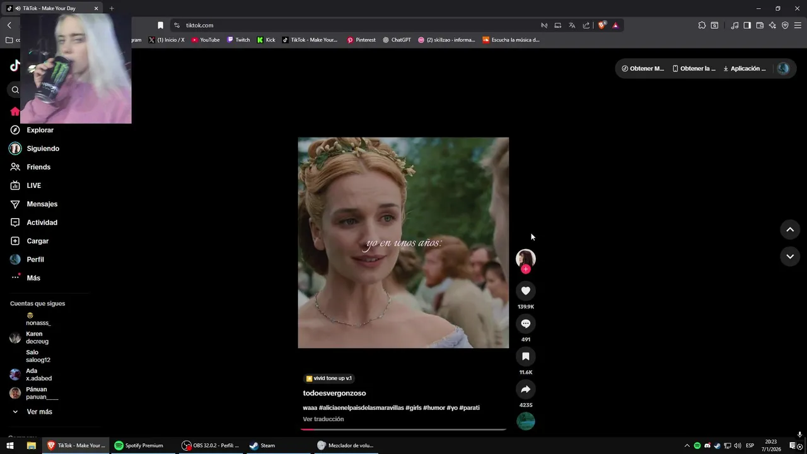Open hashtag #aliciaenelpaisdelasmaravillas
The width and height of the screenshot is (807, 454).
pos(361,408)
